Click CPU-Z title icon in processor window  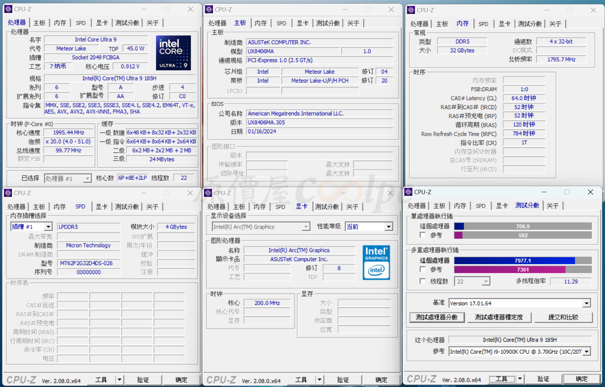(x=8, y=9)
